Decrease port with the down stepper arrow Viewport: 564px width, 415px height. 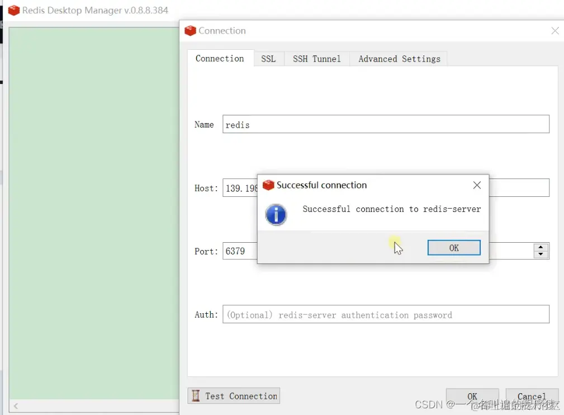(x=541, y=254)
